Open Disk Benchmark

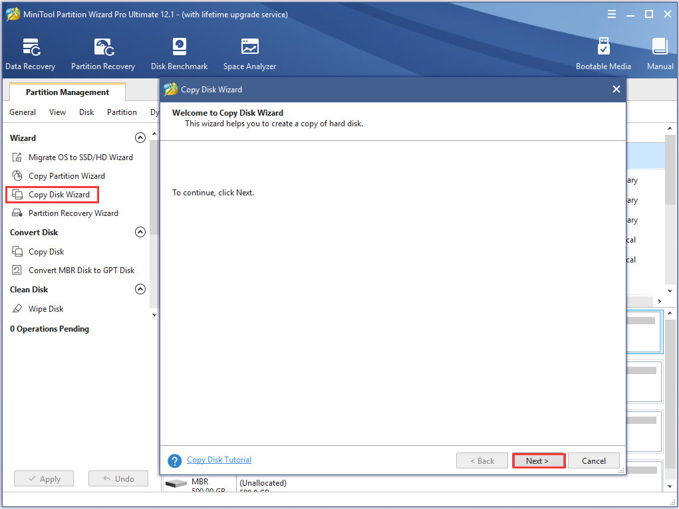click(x=179, y=54)
